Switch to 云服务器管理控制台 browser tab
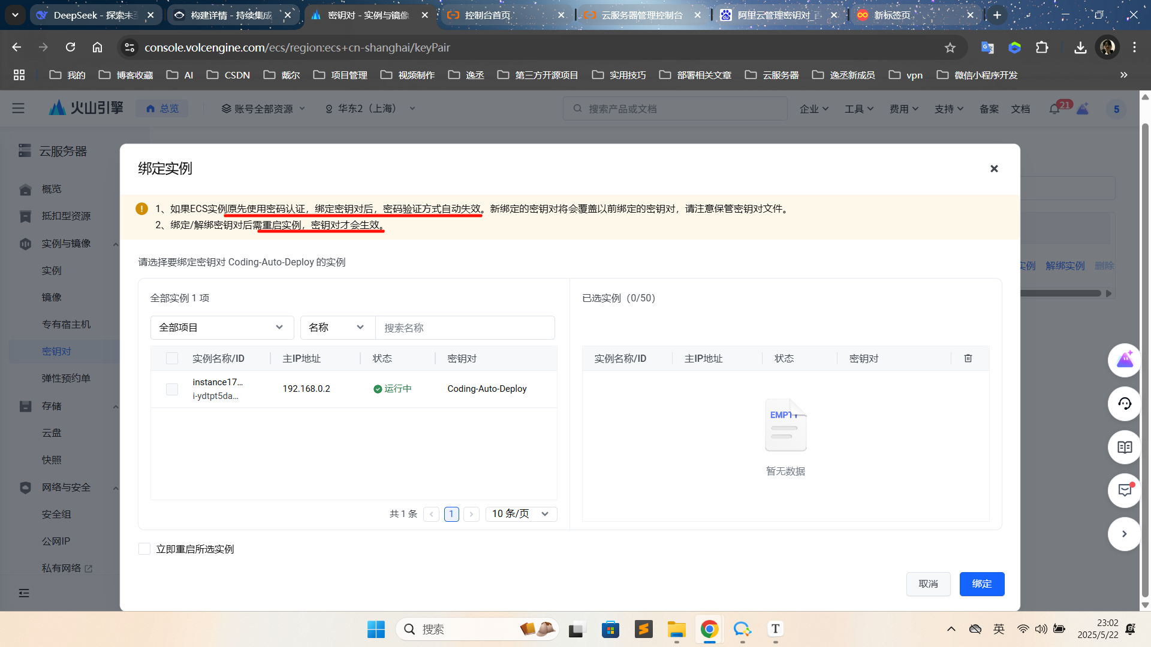The width and height of the screenshot is (1151, 647). pyautogui.click(x=643, y=15)
